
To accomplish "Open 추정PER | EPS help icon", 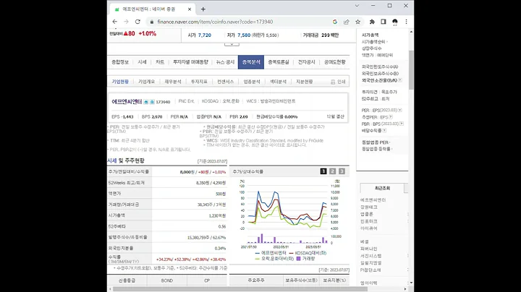I will tap(391, 117).
